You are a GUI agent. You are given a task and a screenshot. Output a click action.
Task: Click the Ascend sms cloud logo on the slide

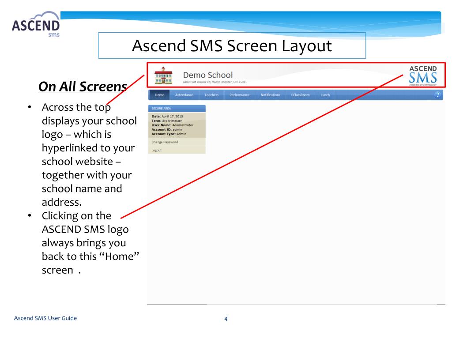pos(36,25)
